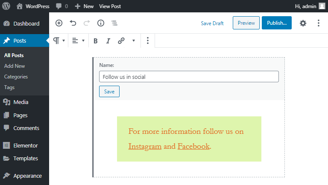
Task: Open the settings gear panel
Action: [x=303, y=23]
